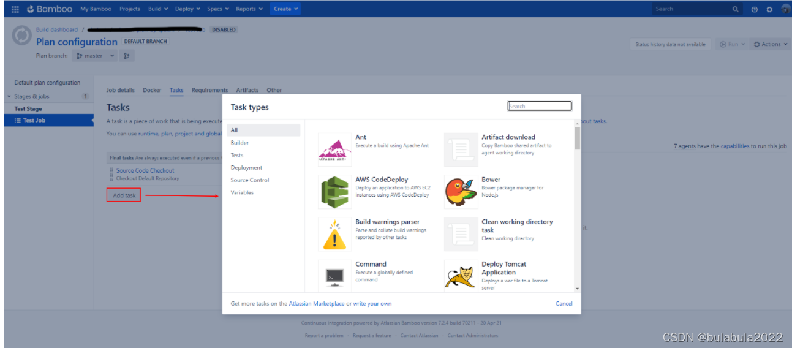
Task: Select the Source Control task category
Action: (250, 180)
